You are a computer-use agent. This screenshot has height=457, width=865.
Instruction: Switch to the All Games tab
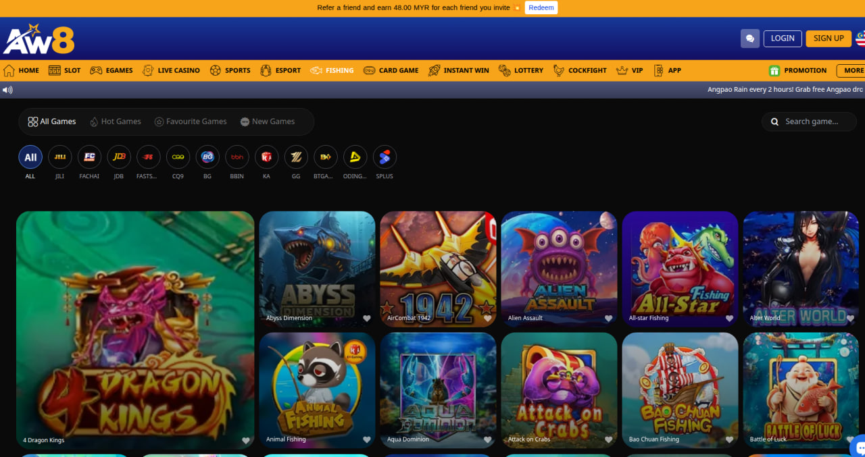point(52,122)
